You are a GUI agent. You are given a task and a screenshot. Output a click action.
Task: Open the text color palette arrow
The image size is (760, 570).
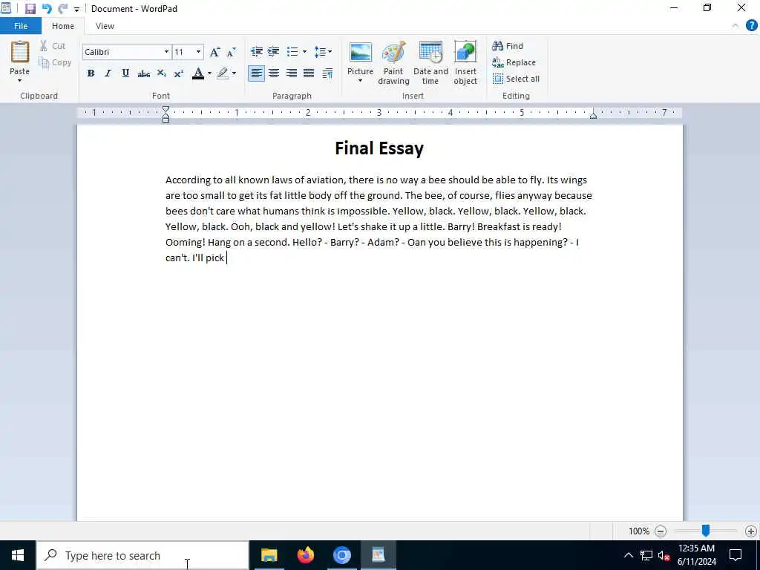click(x=209, y=73)
